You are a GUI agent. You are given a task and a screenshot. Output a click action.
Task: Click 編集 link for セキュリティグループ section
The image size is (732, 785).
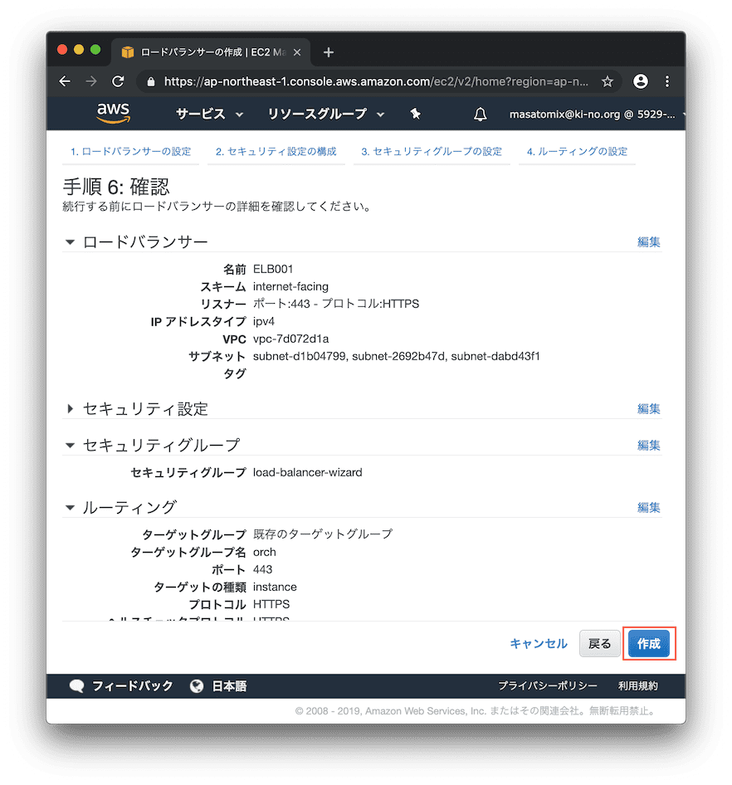648,445
